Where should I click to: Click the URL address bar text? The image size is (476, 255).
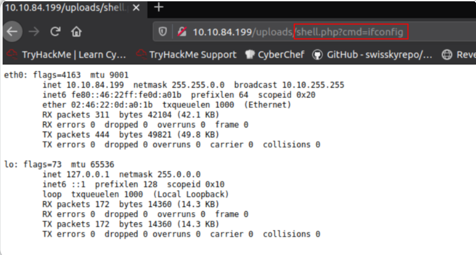click(298, 32)
